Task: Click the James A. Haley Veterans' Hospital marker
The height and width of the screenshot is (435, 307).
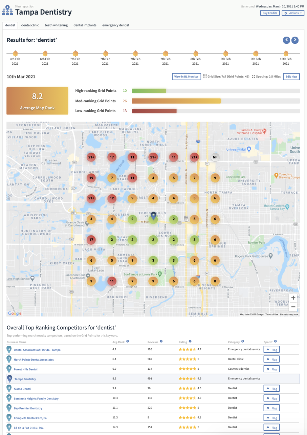Action: (x=264, y=131)
